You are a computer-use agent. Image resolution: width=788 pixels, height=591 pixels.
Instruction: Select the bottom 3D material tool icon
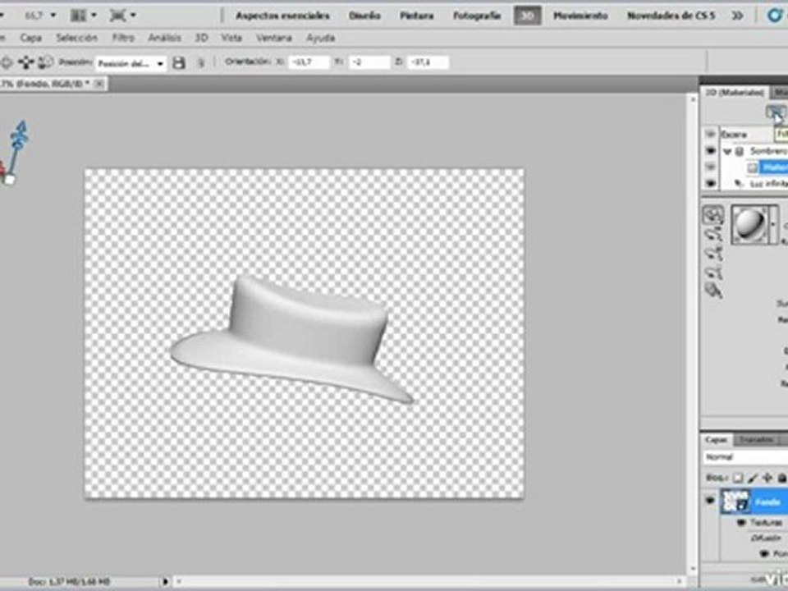(715, 291)
